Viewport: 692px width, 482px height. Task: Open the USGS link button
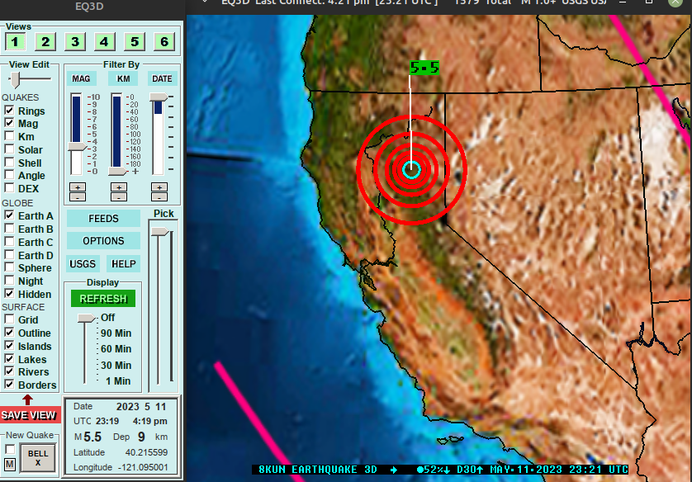pos(83,264)
